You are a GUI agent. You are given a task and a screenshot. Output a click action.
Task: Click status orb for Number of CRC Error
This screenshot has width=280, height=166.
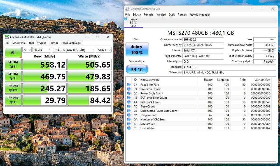pyautogui.click(x=129, y=119)
